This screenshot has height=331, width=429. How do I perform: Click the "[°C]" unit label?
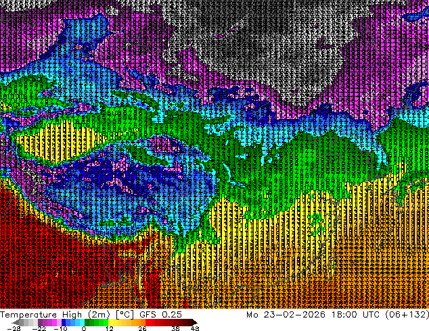coord(125,315)
